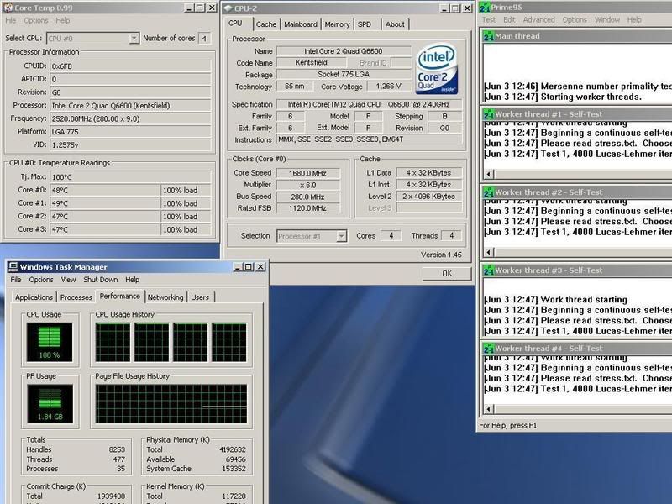
Task: Open the Test menu in Prime95
Action: click(489, 19)
